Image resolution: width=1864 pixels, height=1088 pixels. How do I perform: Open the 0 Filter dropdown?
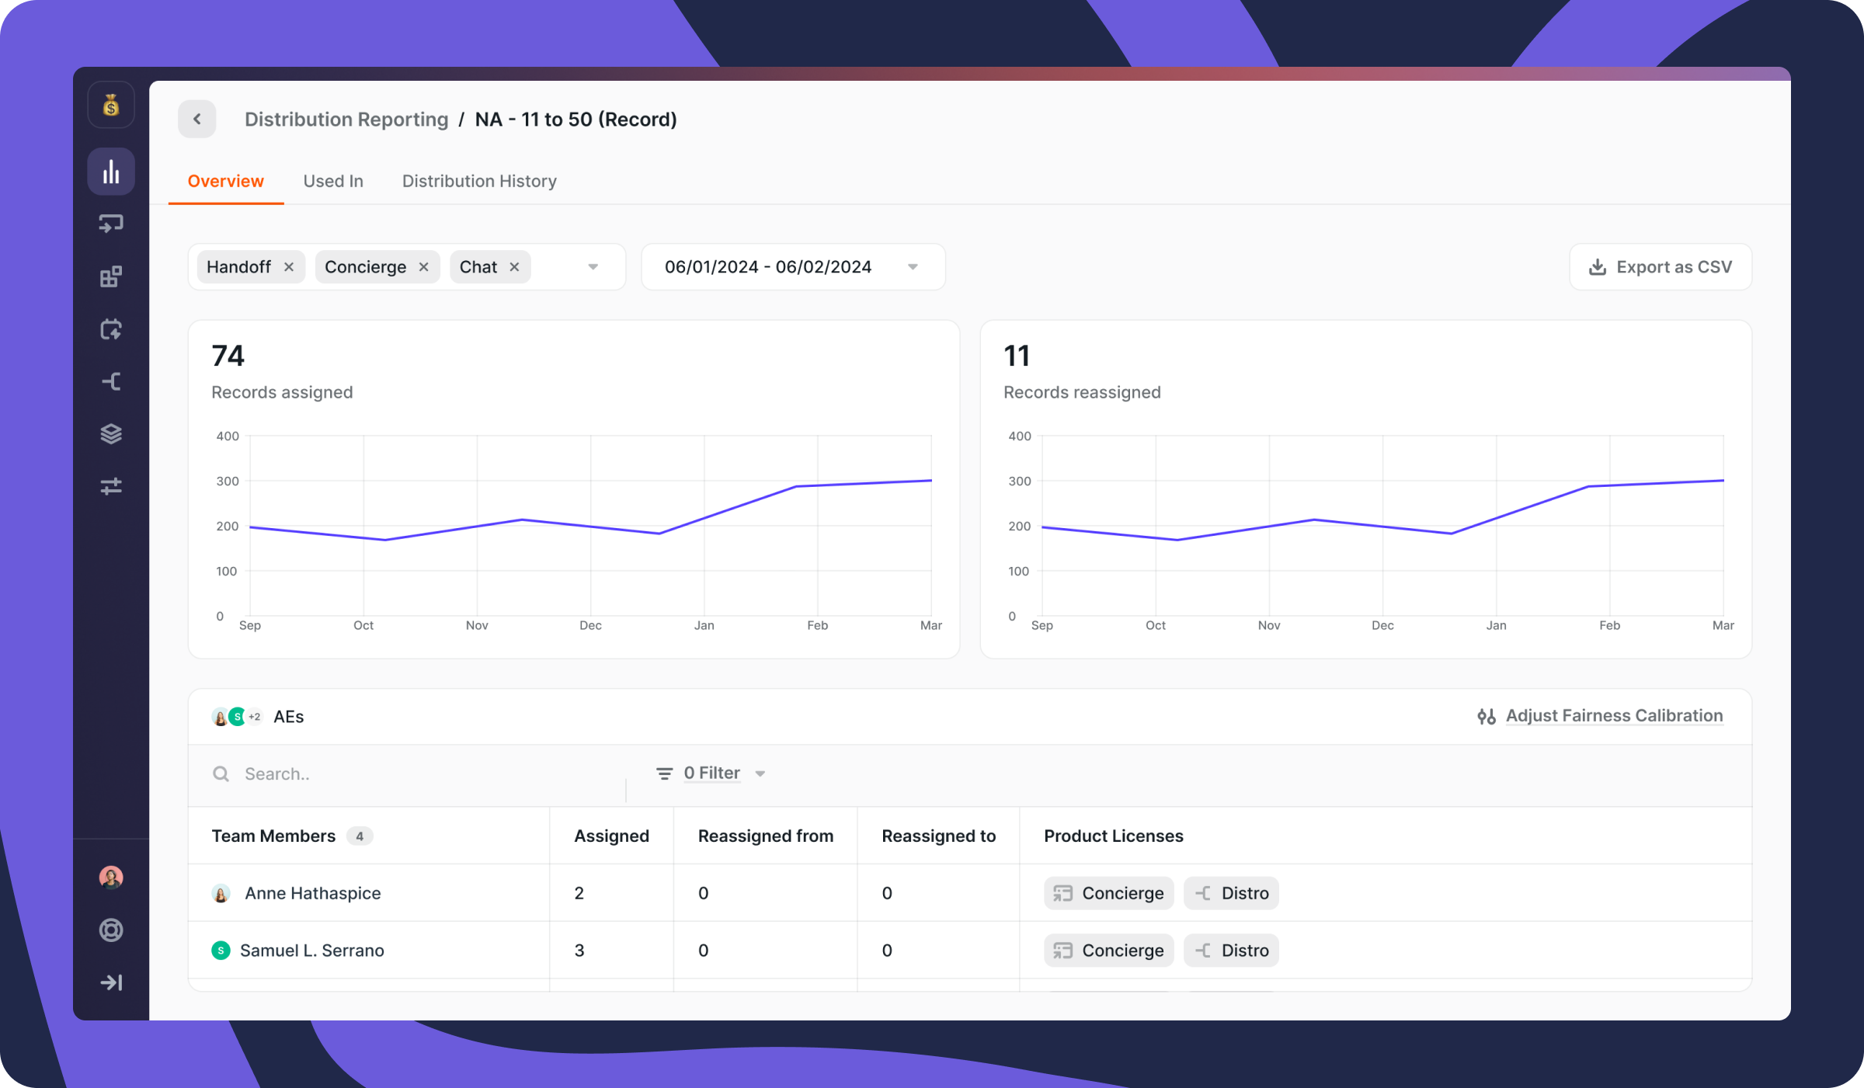point(711,773)
